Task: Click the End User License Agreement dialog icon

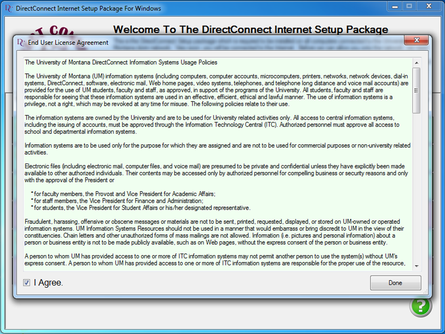Action: click(21, 43)
